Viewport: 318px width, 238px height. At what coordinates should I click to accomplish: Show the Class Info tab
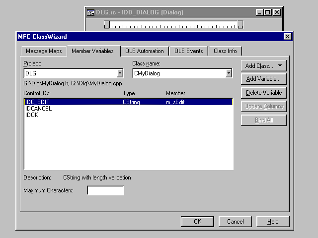[x=225, y=51]
